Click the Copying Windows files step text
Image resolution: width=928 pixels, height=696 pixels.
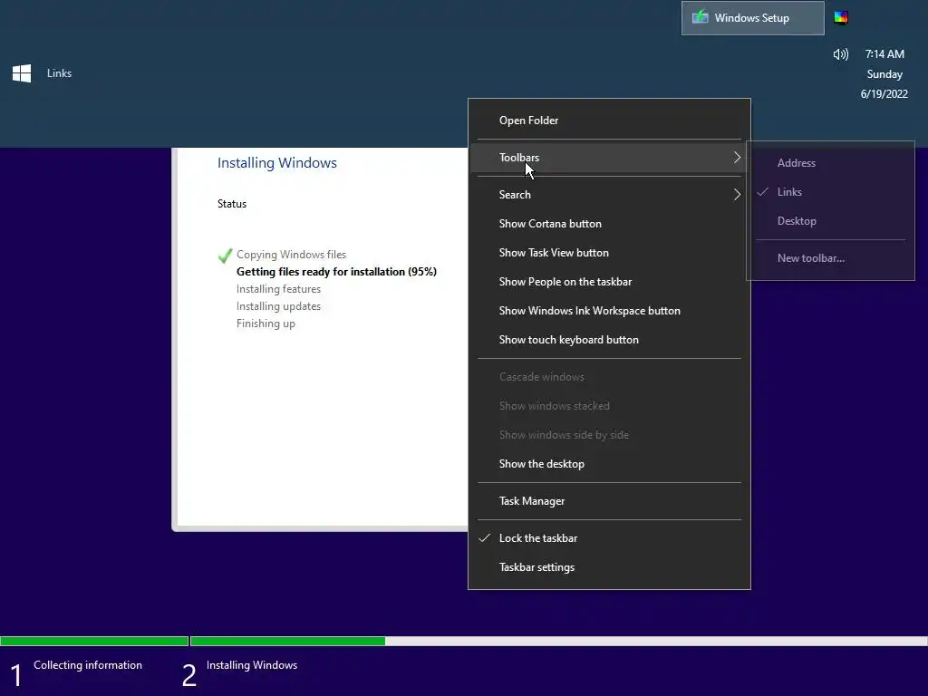pos(291,255)
